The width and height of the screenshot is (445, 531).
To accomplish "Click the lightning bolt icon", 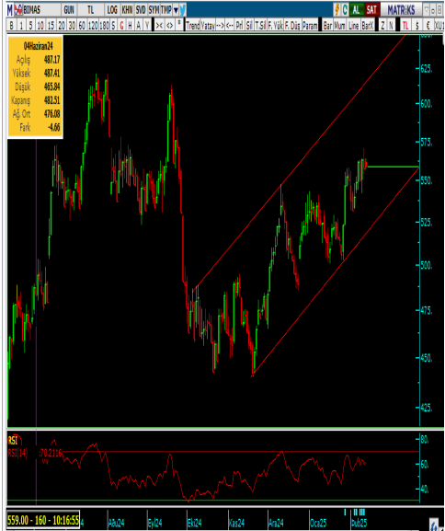I will click(x=337, y=10).
